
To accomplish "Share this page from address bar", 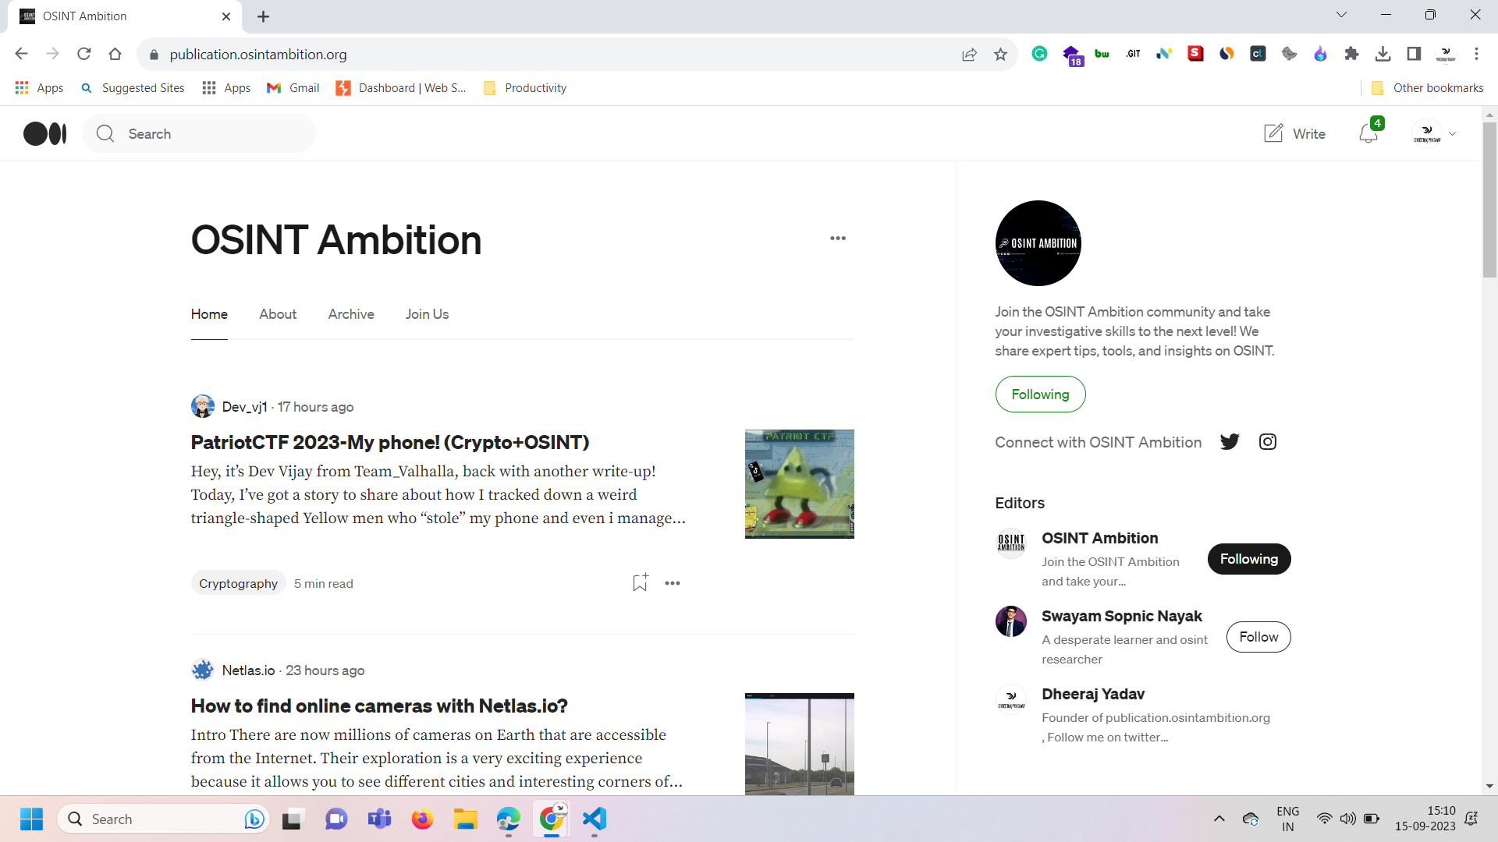I will [x=969, y=55].
